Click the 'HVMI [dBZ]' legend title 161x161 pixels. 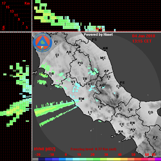coord(44,149)
